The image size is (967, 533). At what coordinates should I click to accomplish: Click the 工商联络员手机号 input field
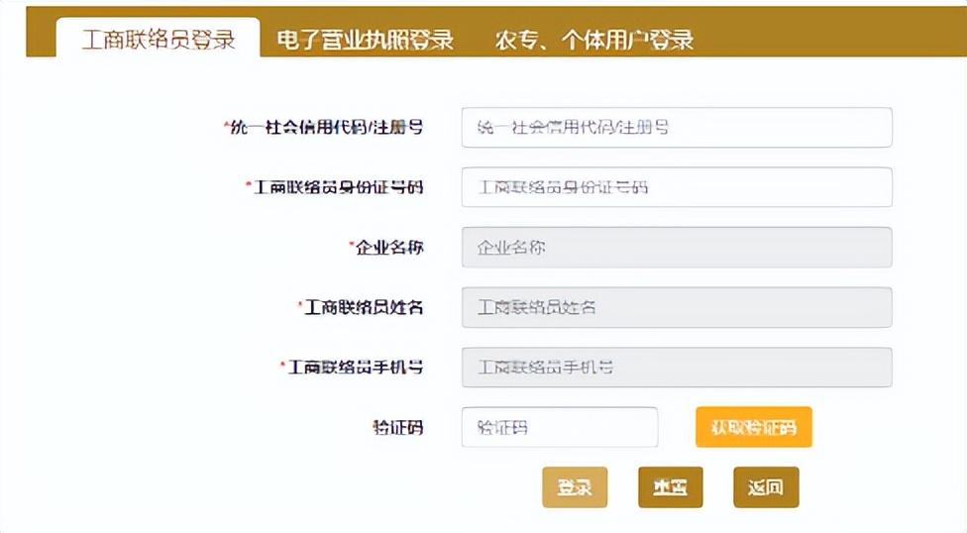pyautogui.click(x=677, y=367)
